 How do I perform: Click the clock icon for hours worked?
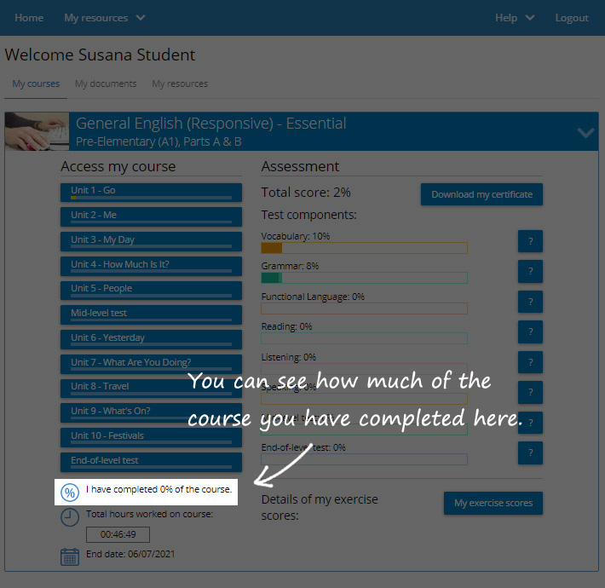[70, 516]
